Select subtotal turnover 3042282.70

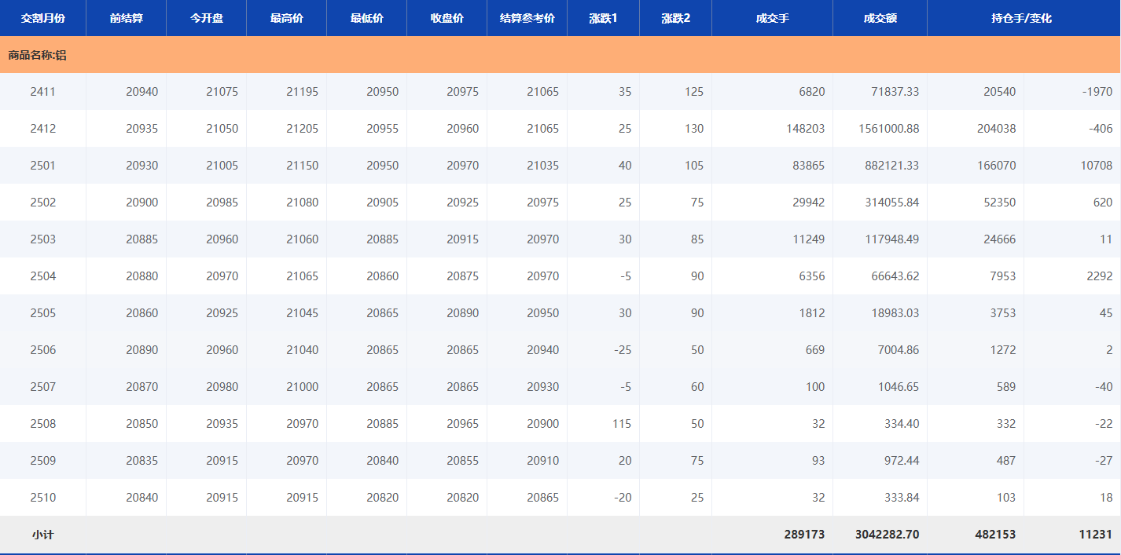[887, 535]
